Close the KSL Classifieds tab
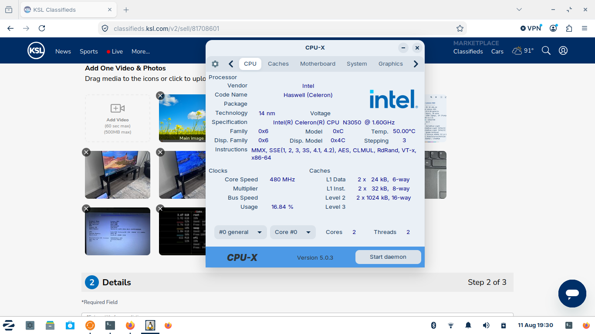 [110, 10]
